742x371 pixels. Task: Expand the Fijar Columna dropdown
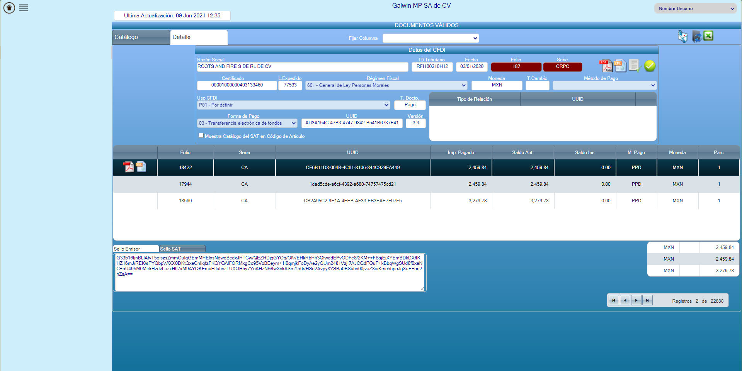point(431,38)
